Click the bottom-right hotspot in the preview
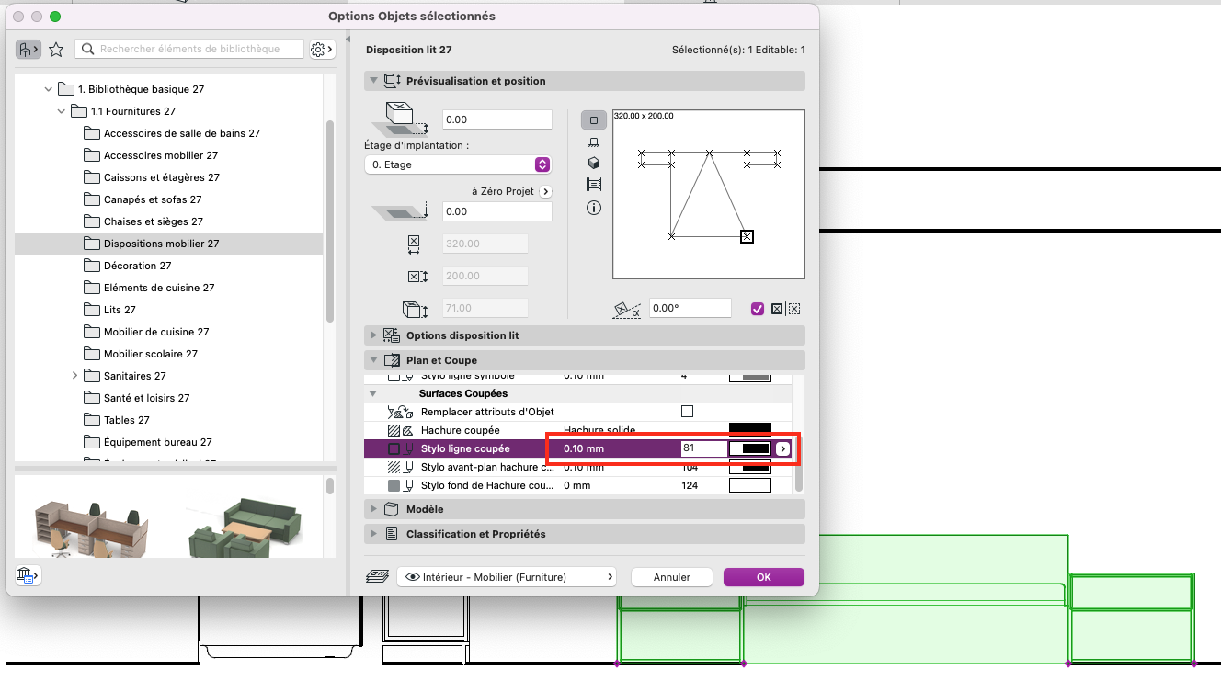This screenshot has width=1221, height=692. pos(747,236)
